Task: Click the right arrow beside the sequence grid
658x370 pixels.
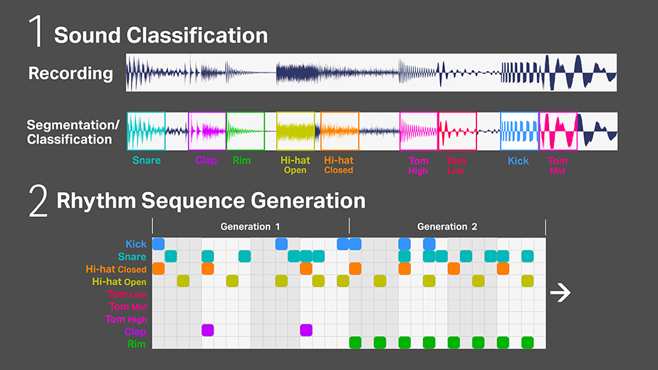Action: (x=560, y=293)
